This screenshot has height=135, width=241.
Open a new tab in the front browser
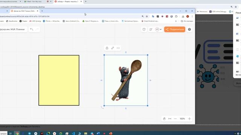(x=42, y=11)
